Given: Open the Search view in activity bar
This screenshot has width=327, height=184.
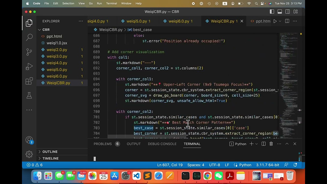Looking at the screenshot, I should (x=29, y=37).
